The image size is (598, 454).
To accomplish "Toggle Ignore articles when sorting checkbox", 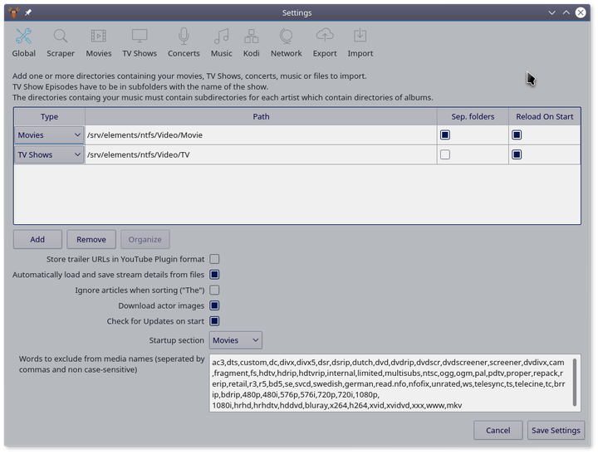I will 214,290.
